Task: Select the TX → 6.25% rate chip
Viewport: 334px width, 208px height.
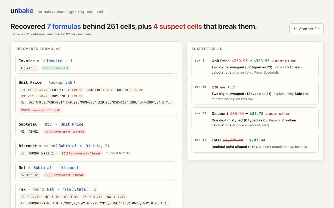Action: click(93, 197)
